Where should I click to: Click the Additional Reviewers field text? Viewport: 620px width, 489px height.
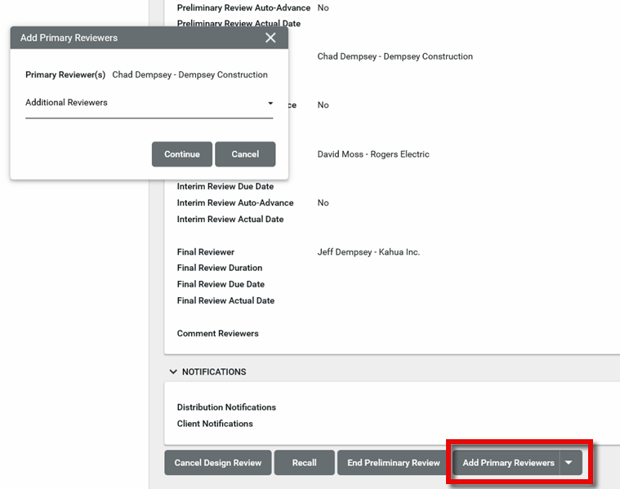(66, 103)
